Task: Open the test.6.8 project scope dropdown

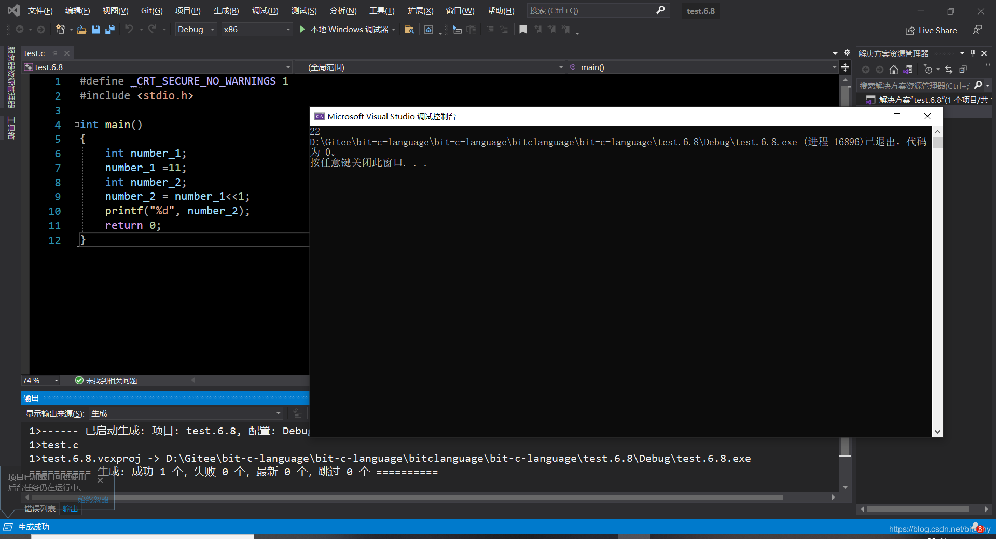Action: point(157,67)
